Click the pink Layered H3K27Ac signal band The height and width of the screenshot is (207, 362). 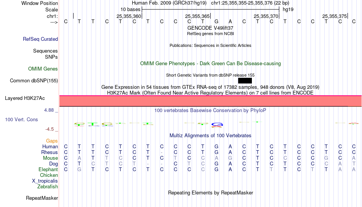click(x=210, y=101)
